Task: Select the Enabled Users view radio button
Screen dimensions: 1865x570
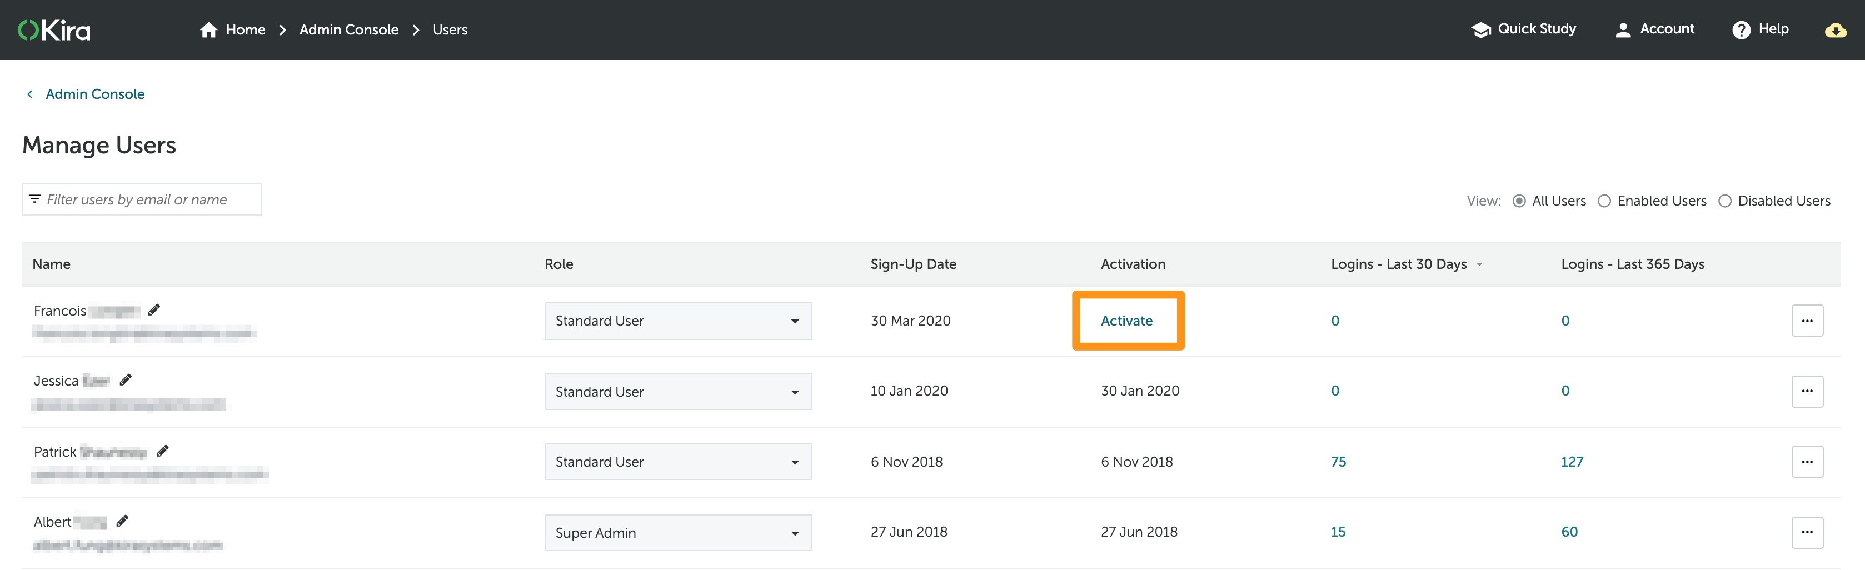Action: pyautogui.click(x=1604, y=201)
